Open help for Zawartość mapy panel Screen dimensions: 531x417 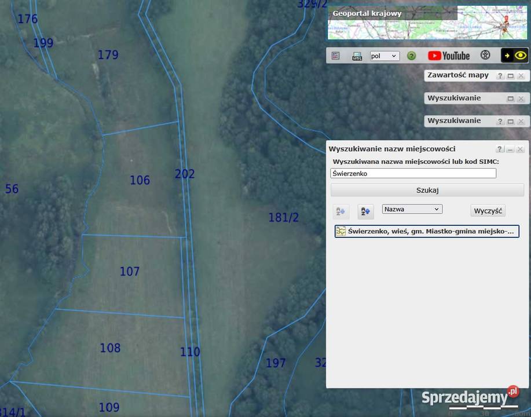point(500,76)
